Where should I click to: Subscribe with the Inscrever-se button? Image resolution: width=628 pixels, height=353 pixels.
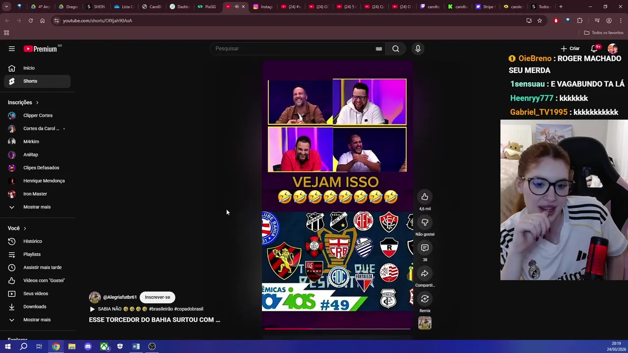(157, 297)
